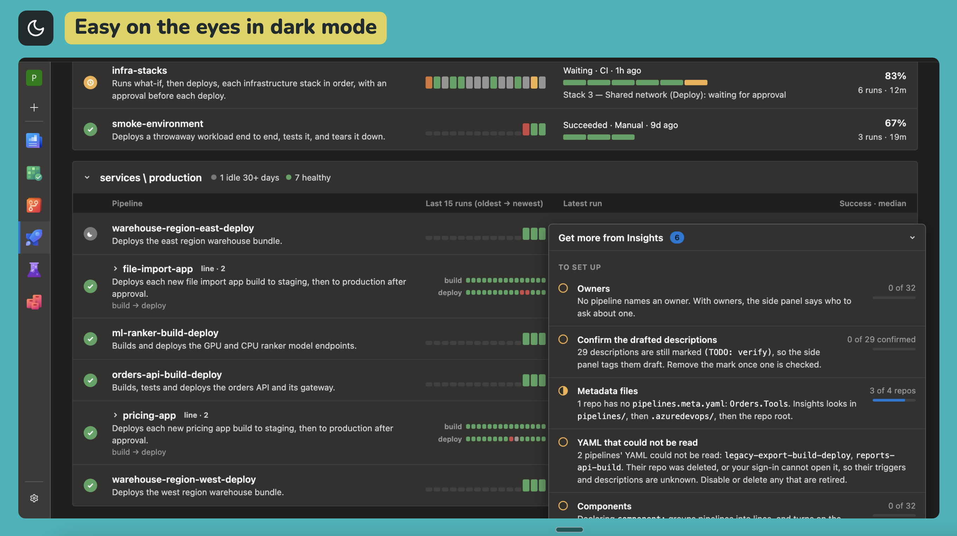Viewport: 957px width, 536px height.
Task: Click the Components setup circle indicator
Action: pos(563,505)
